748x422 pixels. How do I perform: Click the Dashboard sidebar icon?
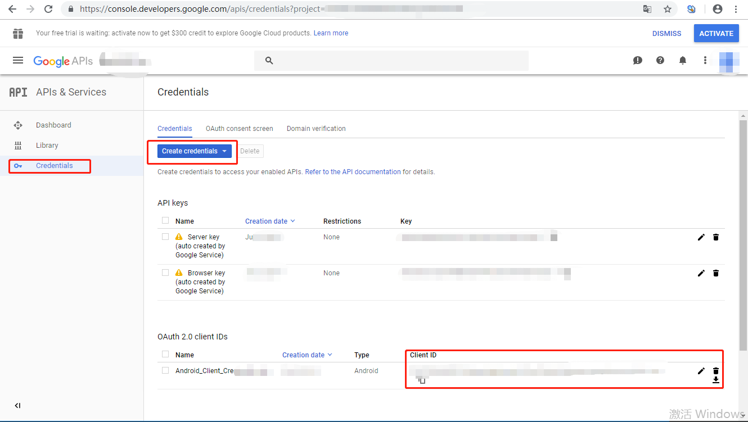(18, 125)
